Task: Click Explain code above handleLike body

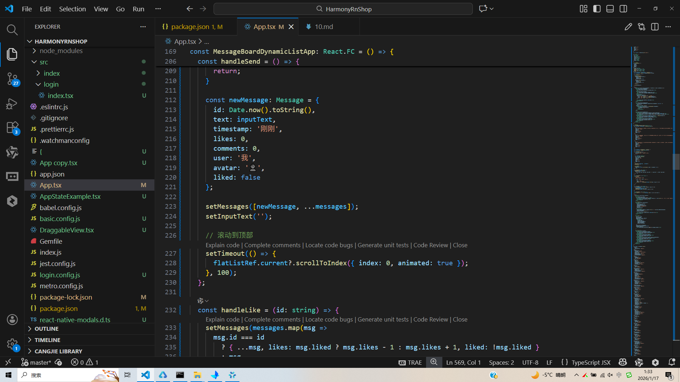Action: coord(222,319)
